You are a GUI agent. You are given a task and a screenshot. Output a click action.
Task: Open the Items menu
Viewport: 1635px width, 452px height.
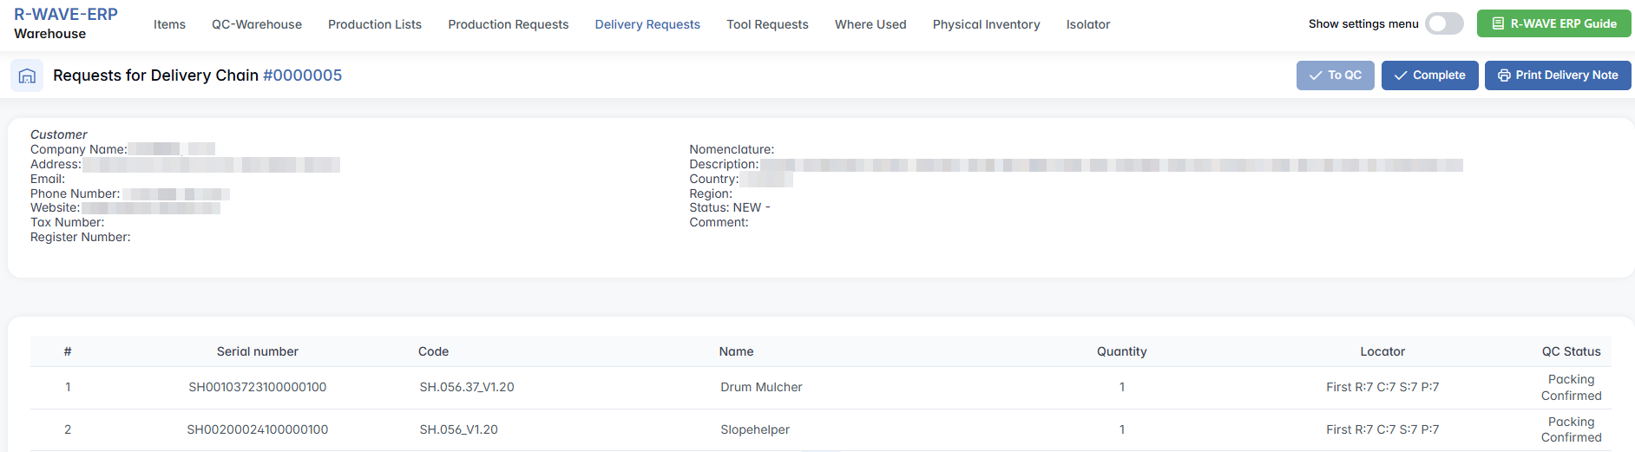[169, 24]
